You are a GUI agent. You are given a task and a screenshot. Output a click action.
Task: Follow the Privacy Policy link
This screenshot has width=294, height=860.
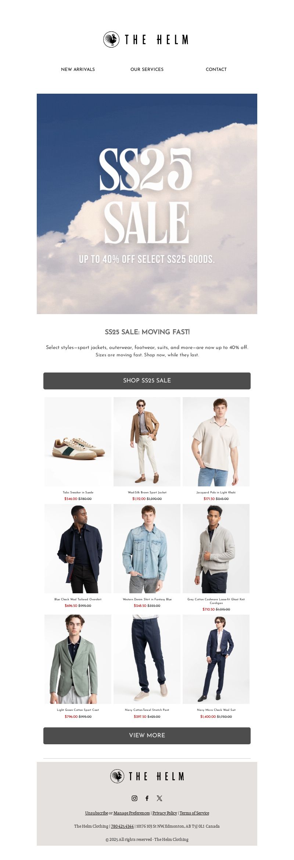tap(165, 813)
